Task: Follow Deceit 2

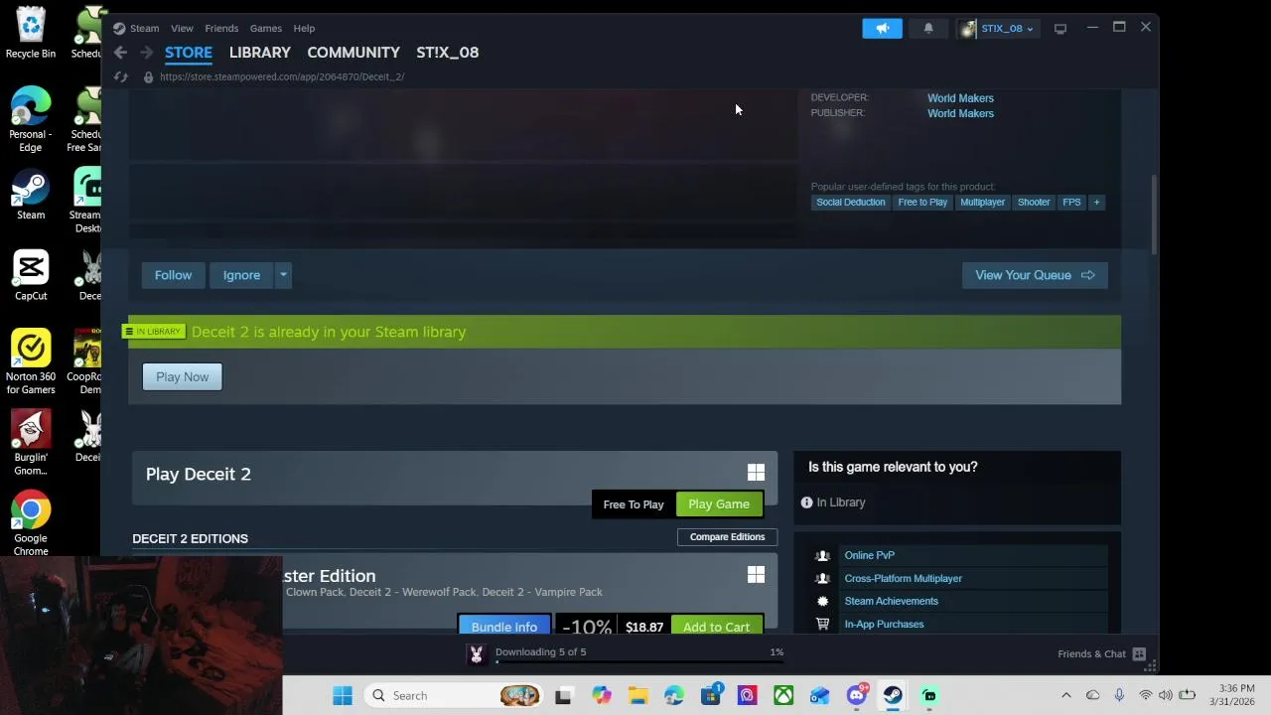Action: (x=173, y=275)
